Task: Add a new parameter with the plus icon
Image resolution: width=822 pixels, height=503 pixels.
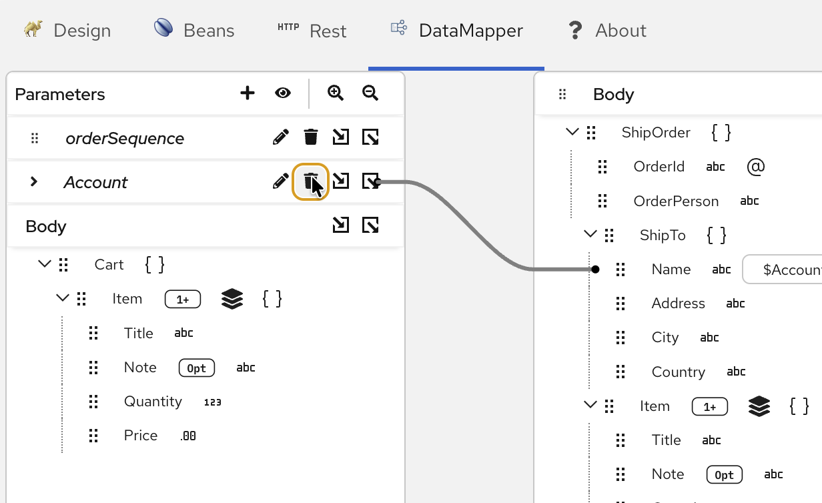Action: (247, 93)
